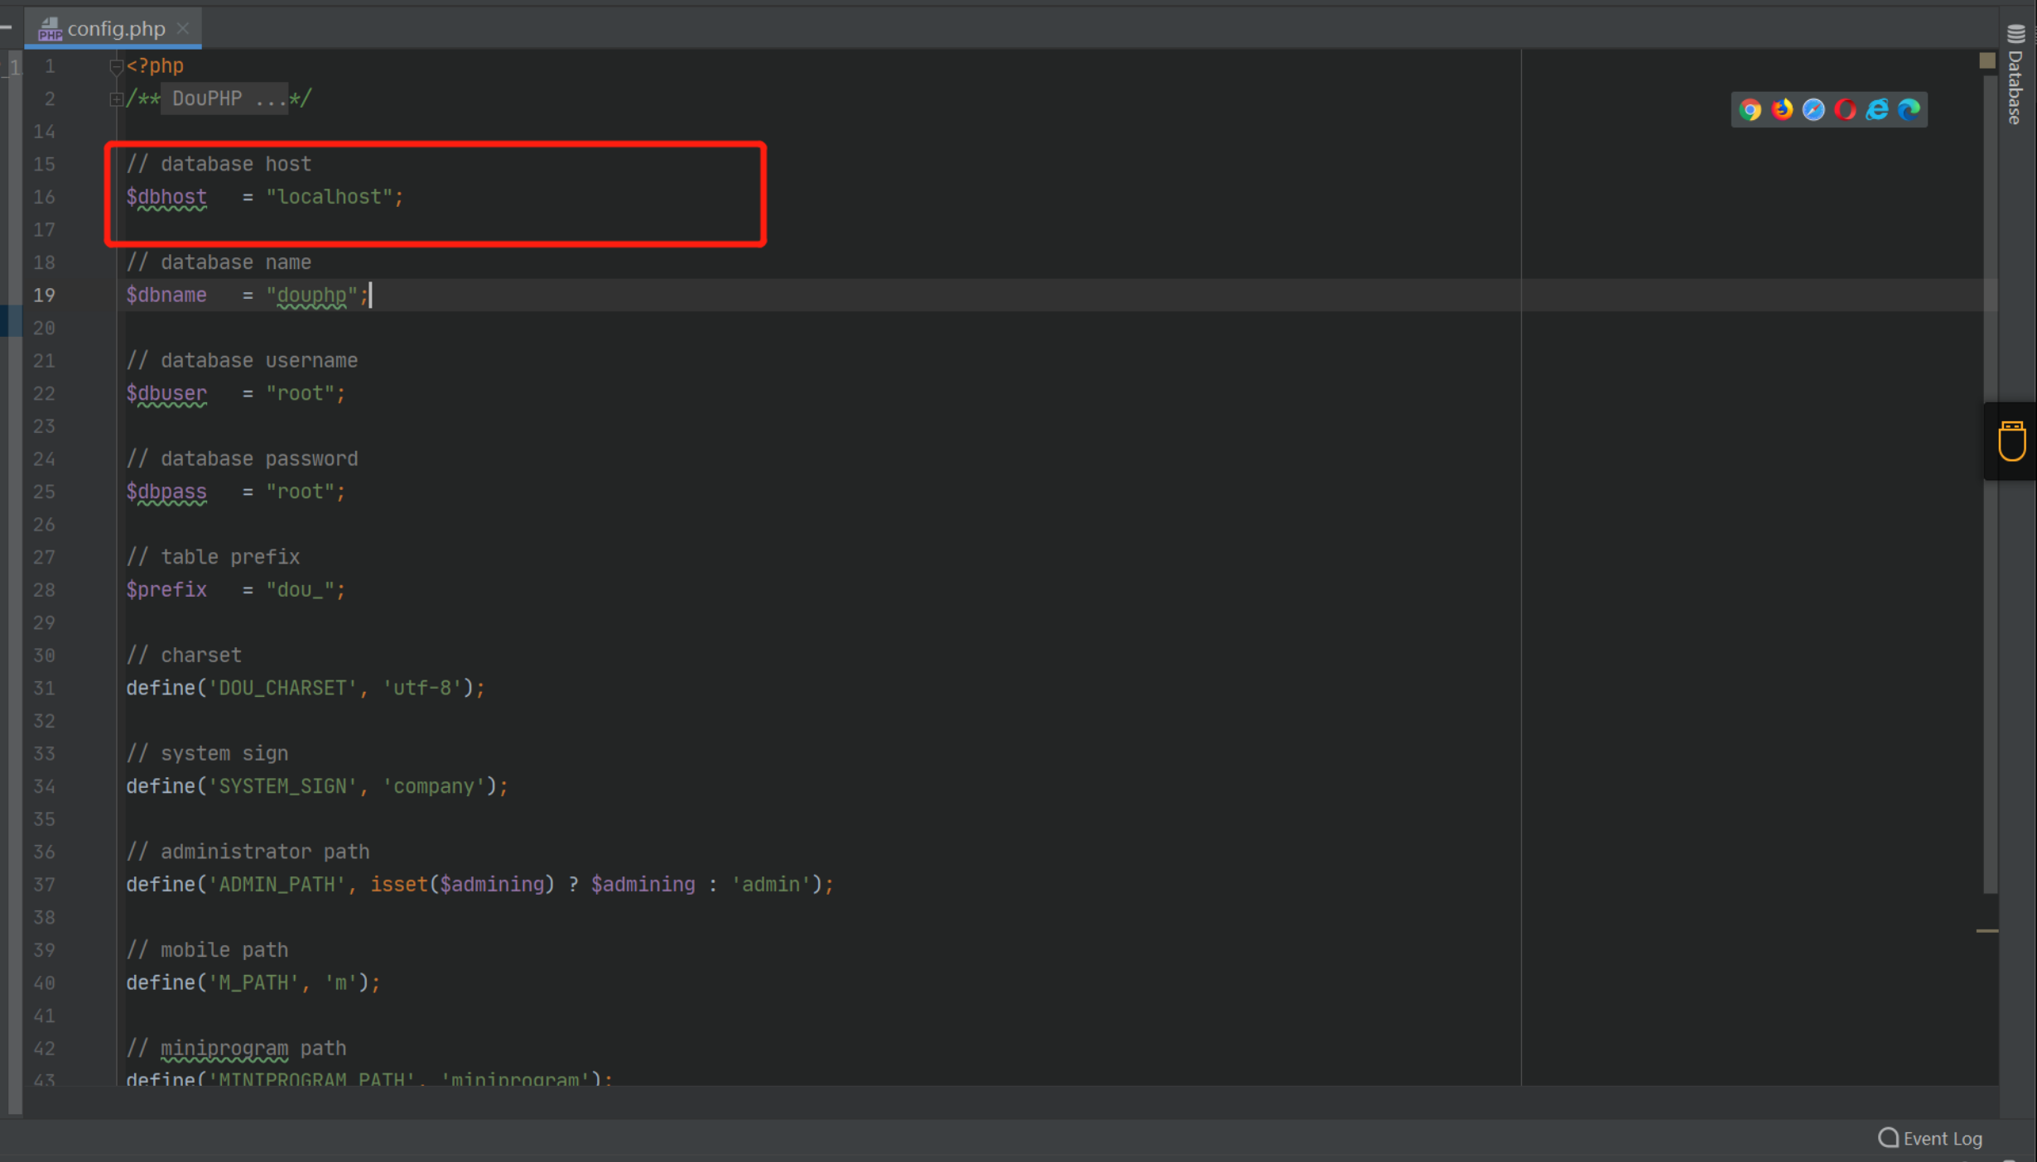Click the isset function call

[x=398, y=884]
